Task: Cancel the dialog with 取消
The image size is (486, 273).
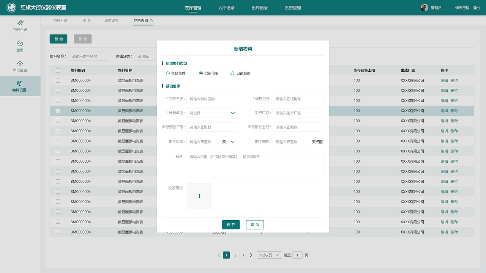Action: (255, 225)
